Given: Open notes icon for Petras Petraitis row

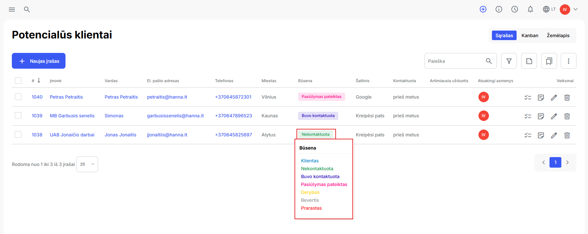Looking at the screenshot, I should tap(541, 97).
